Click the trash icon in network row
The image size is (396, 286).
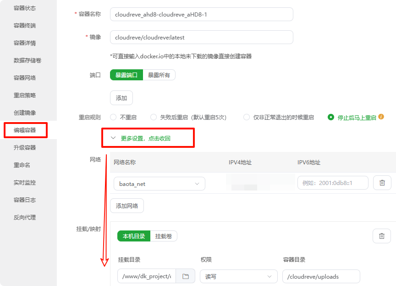tap(382, 183)
